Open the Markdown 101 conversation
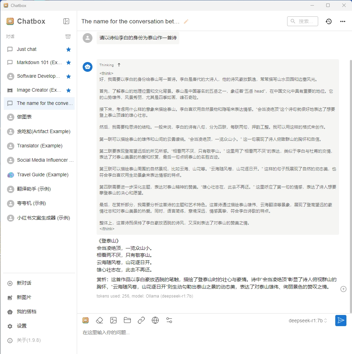Image resolution: width=352 pixels, height=354 pixels. click(x=39, y=62)
